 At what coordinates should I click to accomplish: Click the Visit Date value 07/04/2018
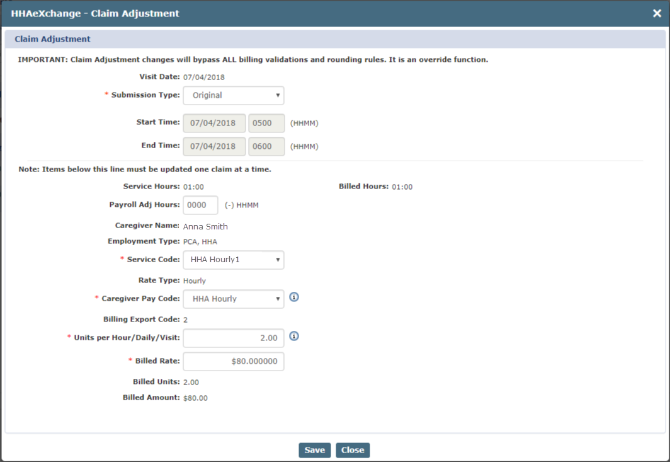tap(203, 78)
